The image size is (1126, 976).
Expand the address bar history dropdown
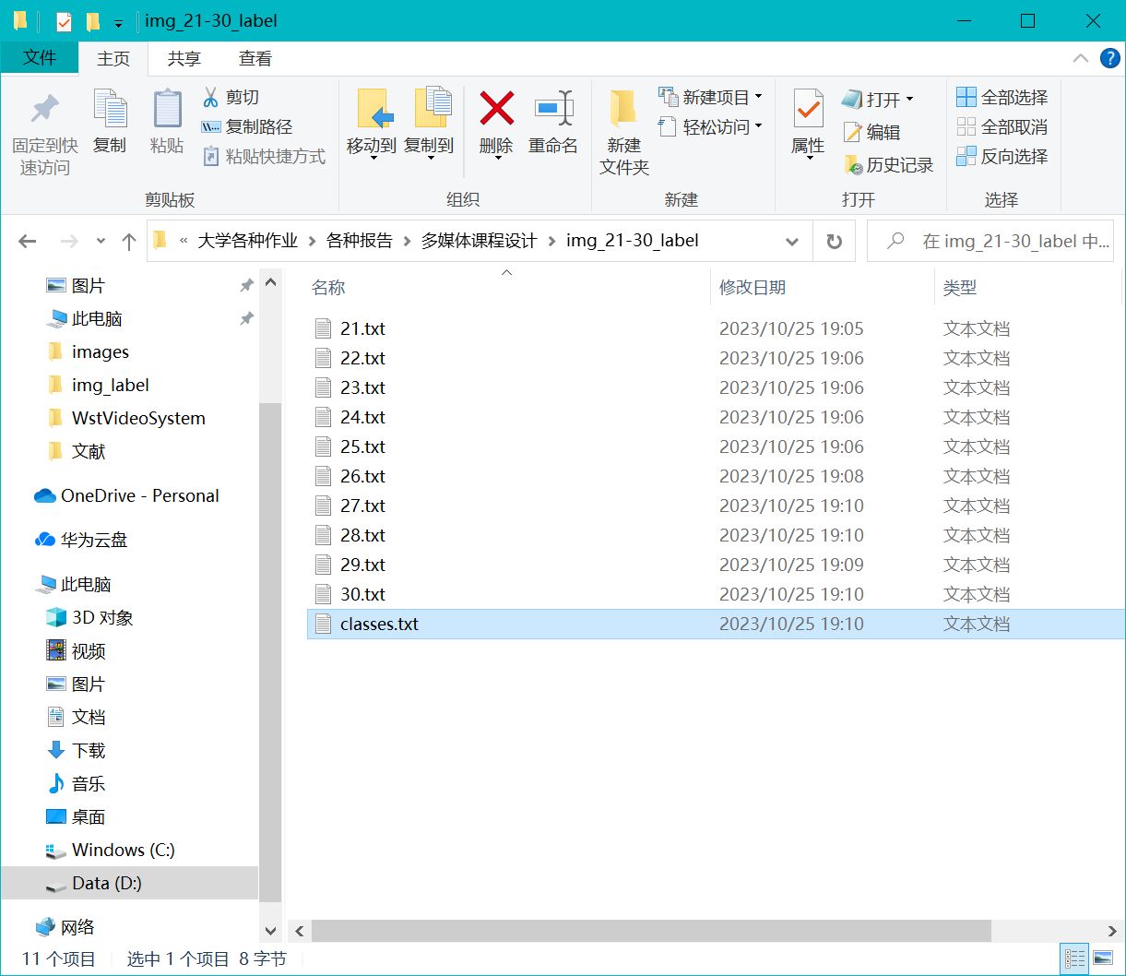pos(792,242)
